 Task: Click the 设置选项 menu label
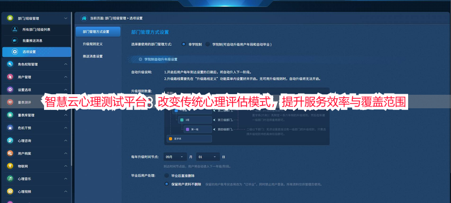tap(24, 90)
